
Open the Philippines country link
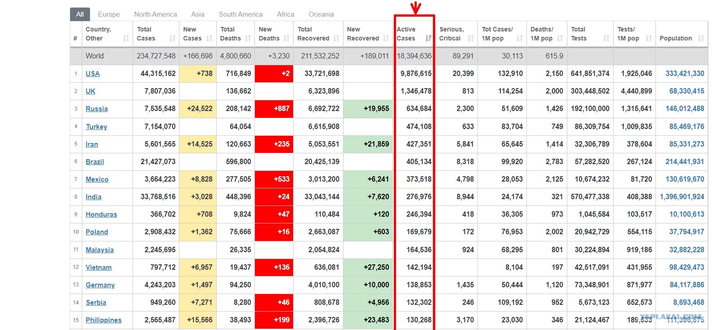pos(103,320)
